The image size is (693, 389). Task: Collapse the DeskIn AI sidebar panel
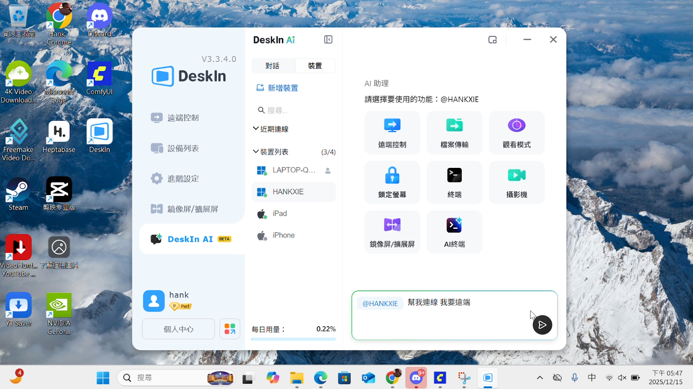coord(328,40)
